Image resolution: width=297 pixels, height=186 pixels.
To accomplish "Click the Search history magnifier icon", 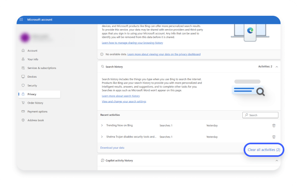I will coord(102,67).
